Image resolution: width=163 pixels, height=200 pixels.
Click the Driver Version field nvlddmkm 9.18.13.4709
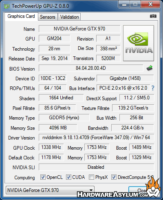(96, 138)
